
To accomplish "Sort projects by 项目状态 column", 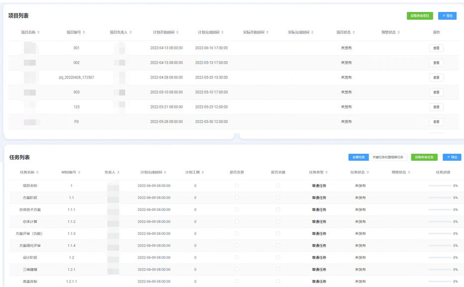I will point(353,32).
